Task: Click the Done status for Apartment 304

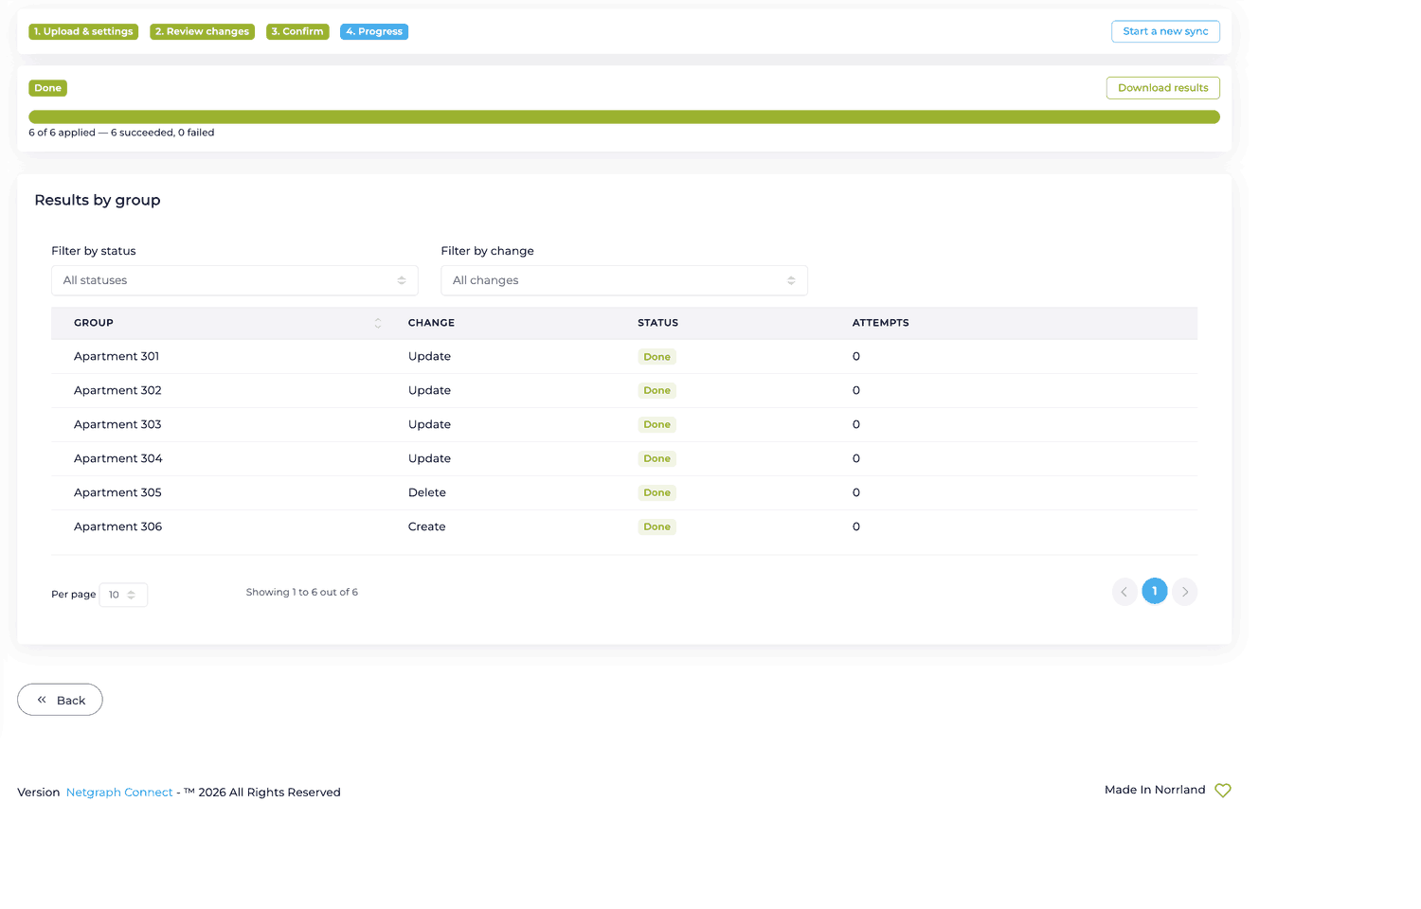Action: pos(657,459)
